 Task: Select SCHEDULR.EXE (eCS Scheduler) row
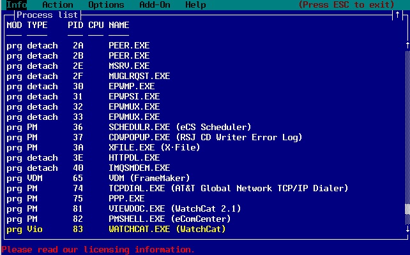129,127
